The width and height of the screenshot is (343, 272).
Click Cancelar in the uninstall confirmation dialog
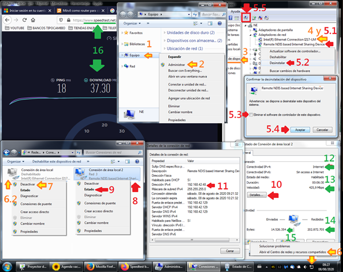point(322,130)
